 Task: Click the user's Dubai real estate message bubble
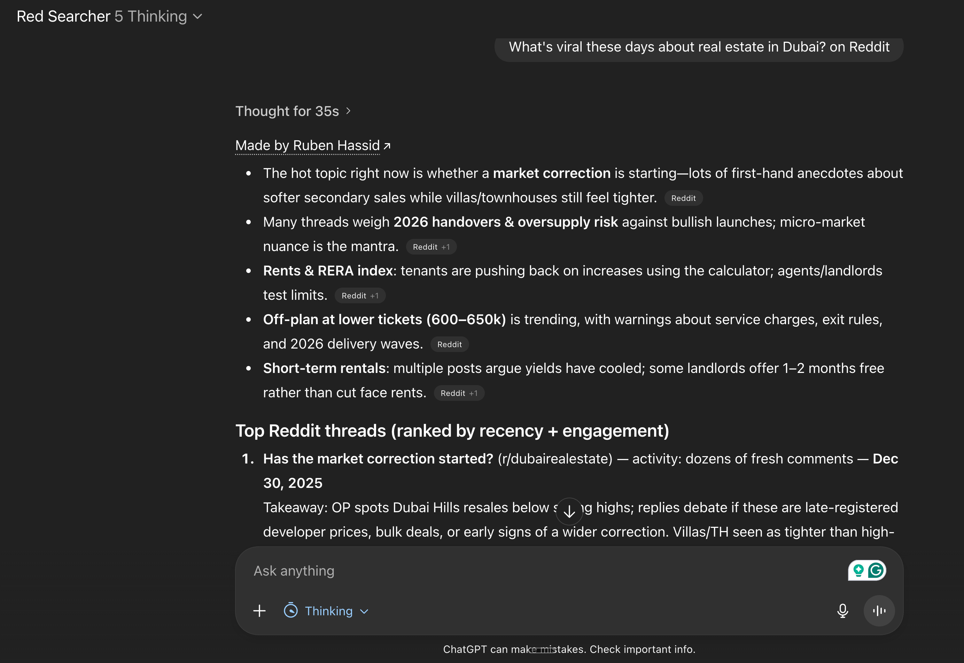699,47
